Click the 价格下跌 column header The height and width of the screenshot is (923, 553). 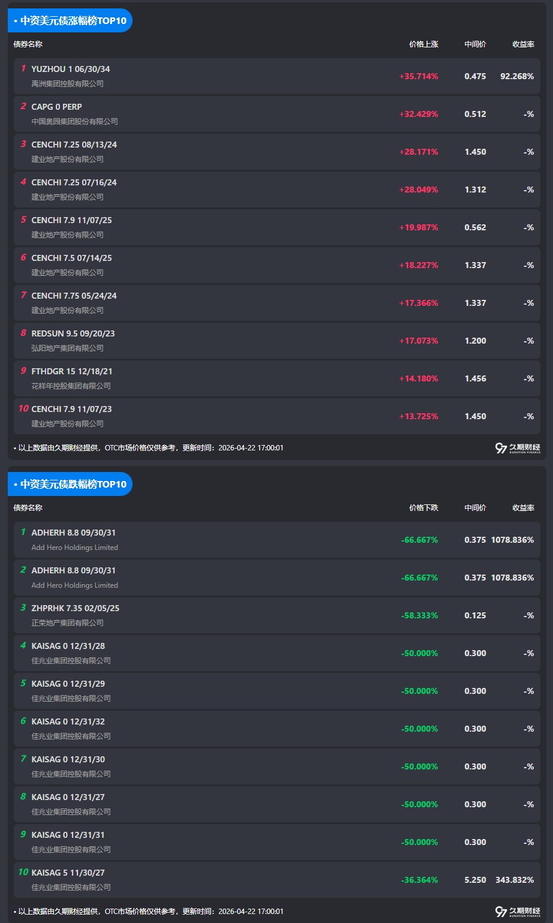pos(423,508)
